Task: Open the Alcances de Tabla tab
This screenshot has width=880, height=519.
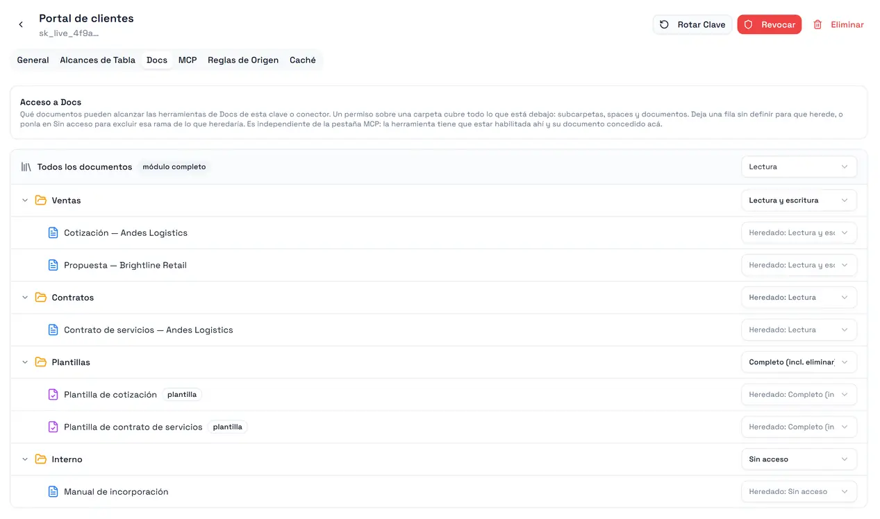Action: (98, 60)
